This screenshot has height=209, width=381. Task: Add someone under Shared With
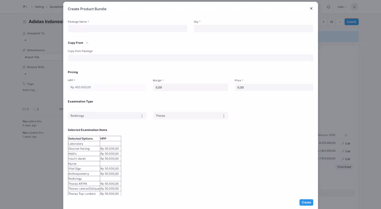pyautogui.click(x=25, y=74)
